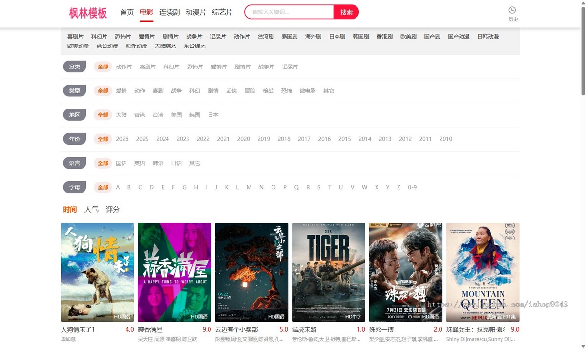Click the 枫林模板 site logo
The height and width of the screenshot is (349, 586).
88,13
